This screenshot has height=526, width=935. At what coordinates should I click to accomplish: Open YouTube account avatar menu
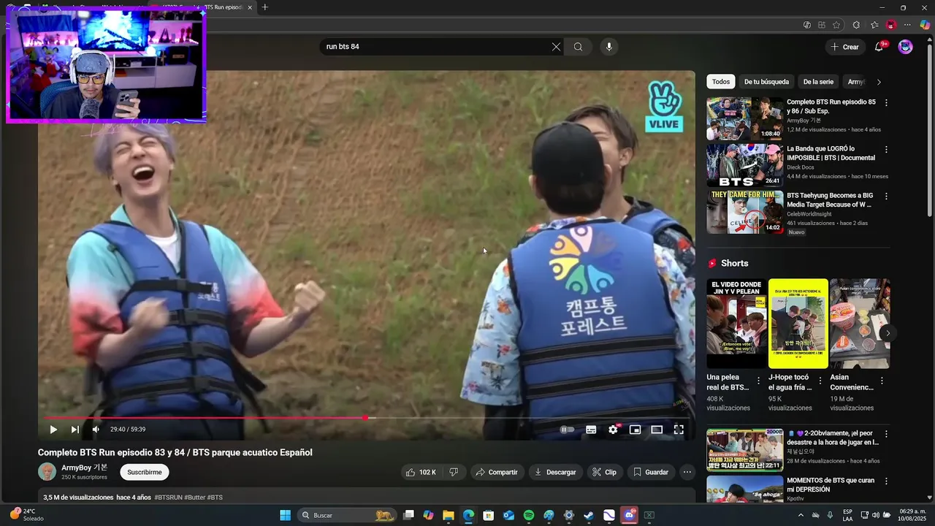(905, 47)
